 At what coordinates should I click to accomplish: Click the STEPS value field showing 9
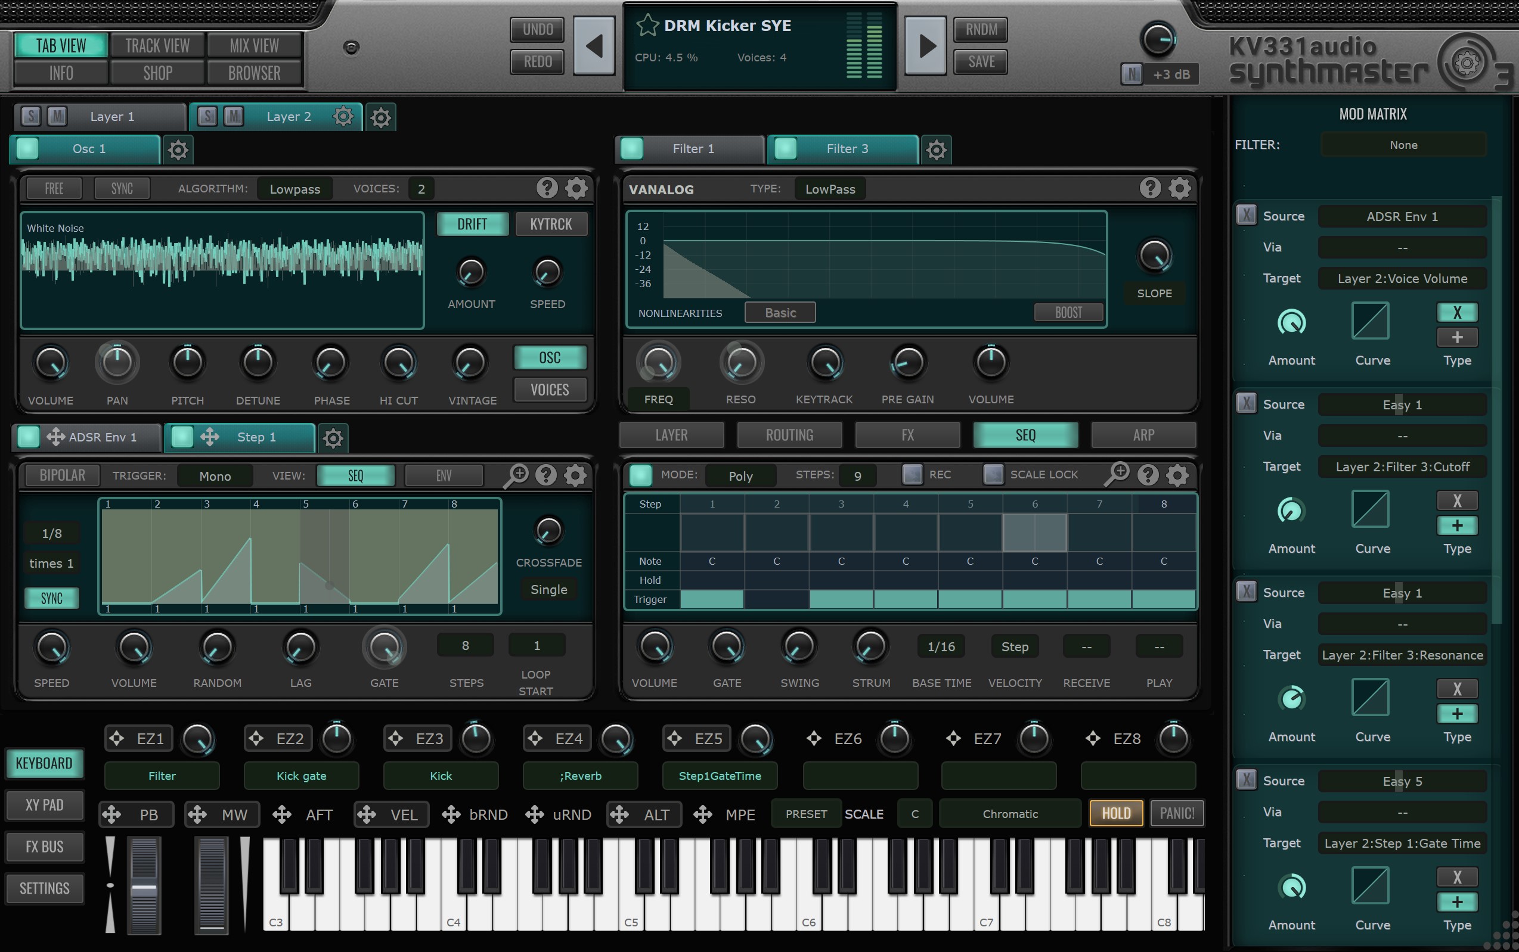857,476
